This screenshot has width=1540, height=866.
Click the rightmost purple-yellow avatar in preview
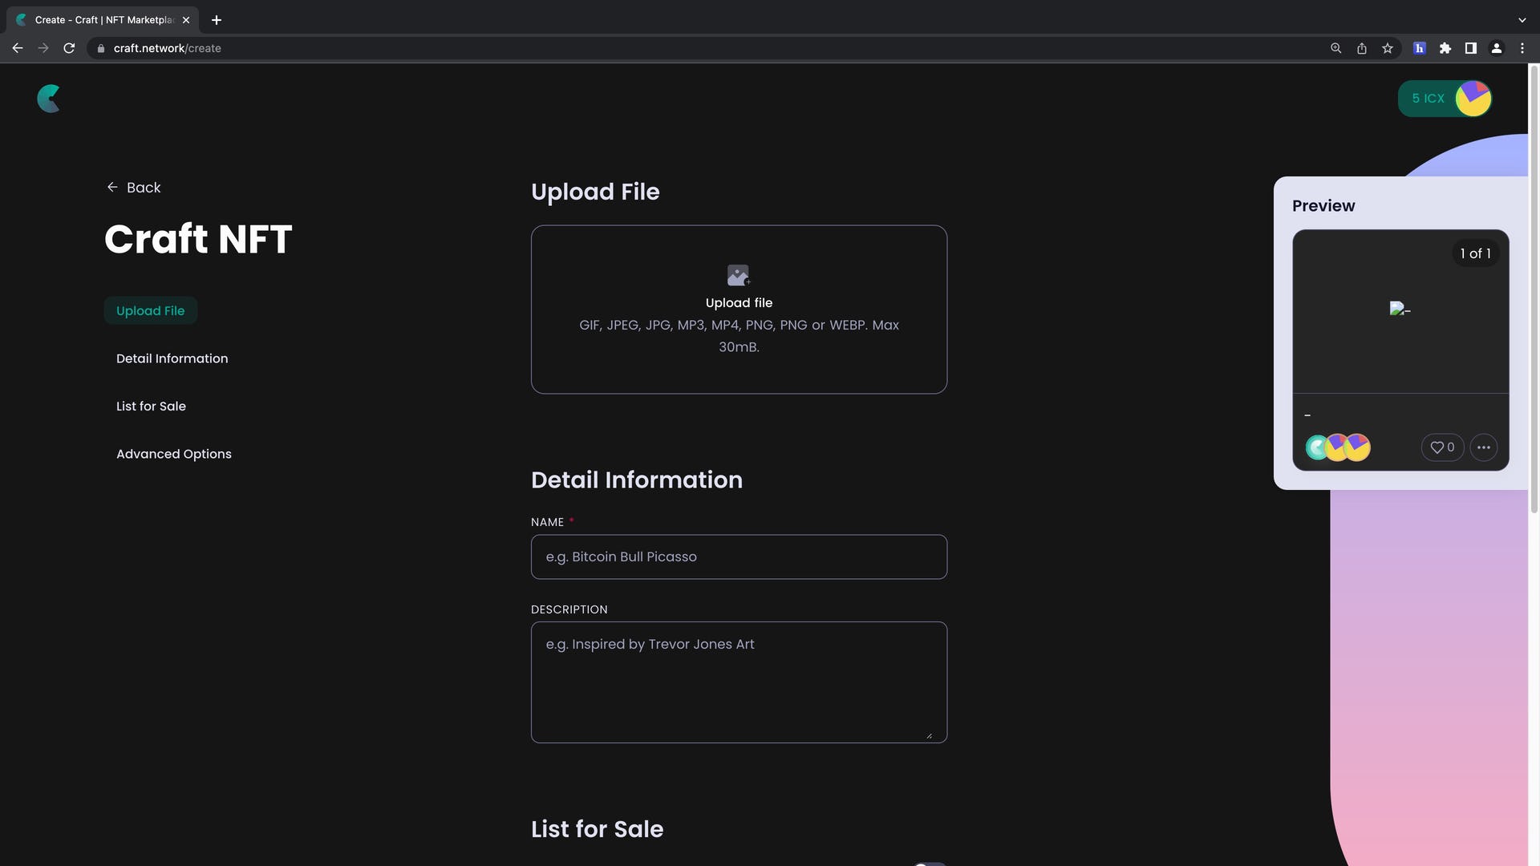click(x=1356, y=447)
